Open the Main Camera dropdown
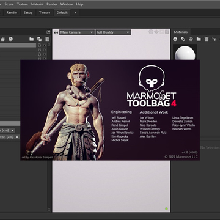 point(77,32)
